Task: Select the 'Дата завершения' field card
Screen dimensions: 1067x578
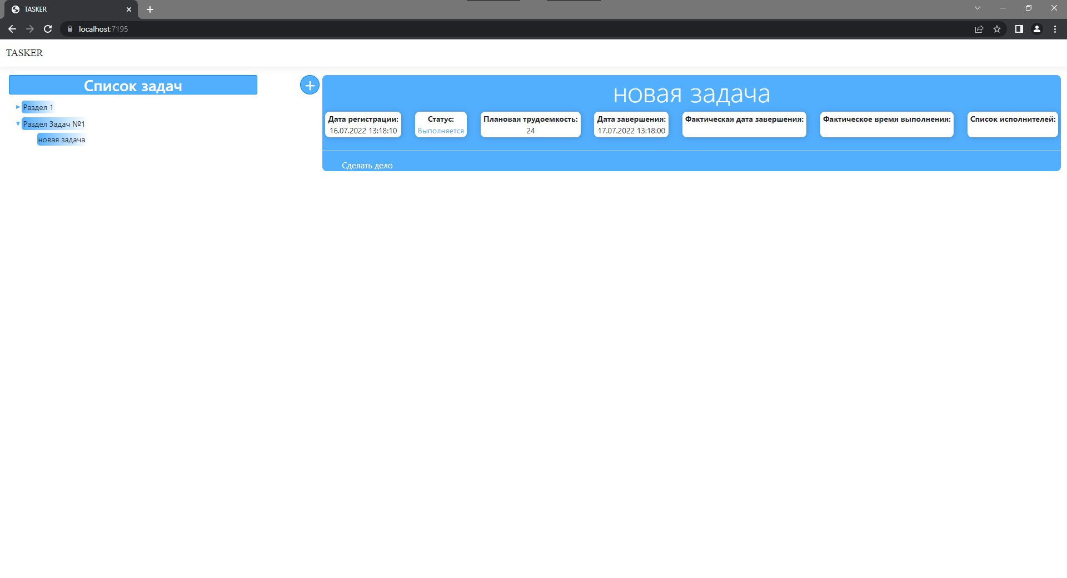Action: [631, 124]
